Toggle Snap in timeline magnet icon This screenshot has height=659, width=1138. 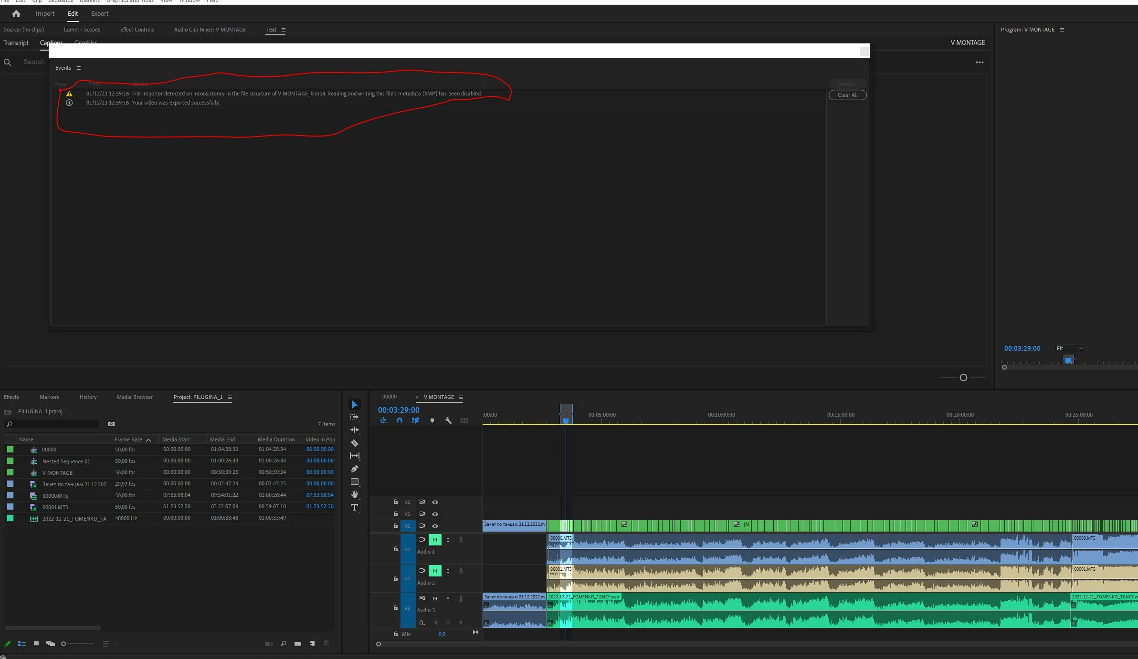click(400, 420)
